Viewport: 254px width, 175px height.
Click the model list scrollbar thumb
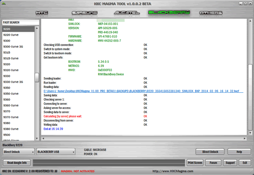(x=37, y=78)
